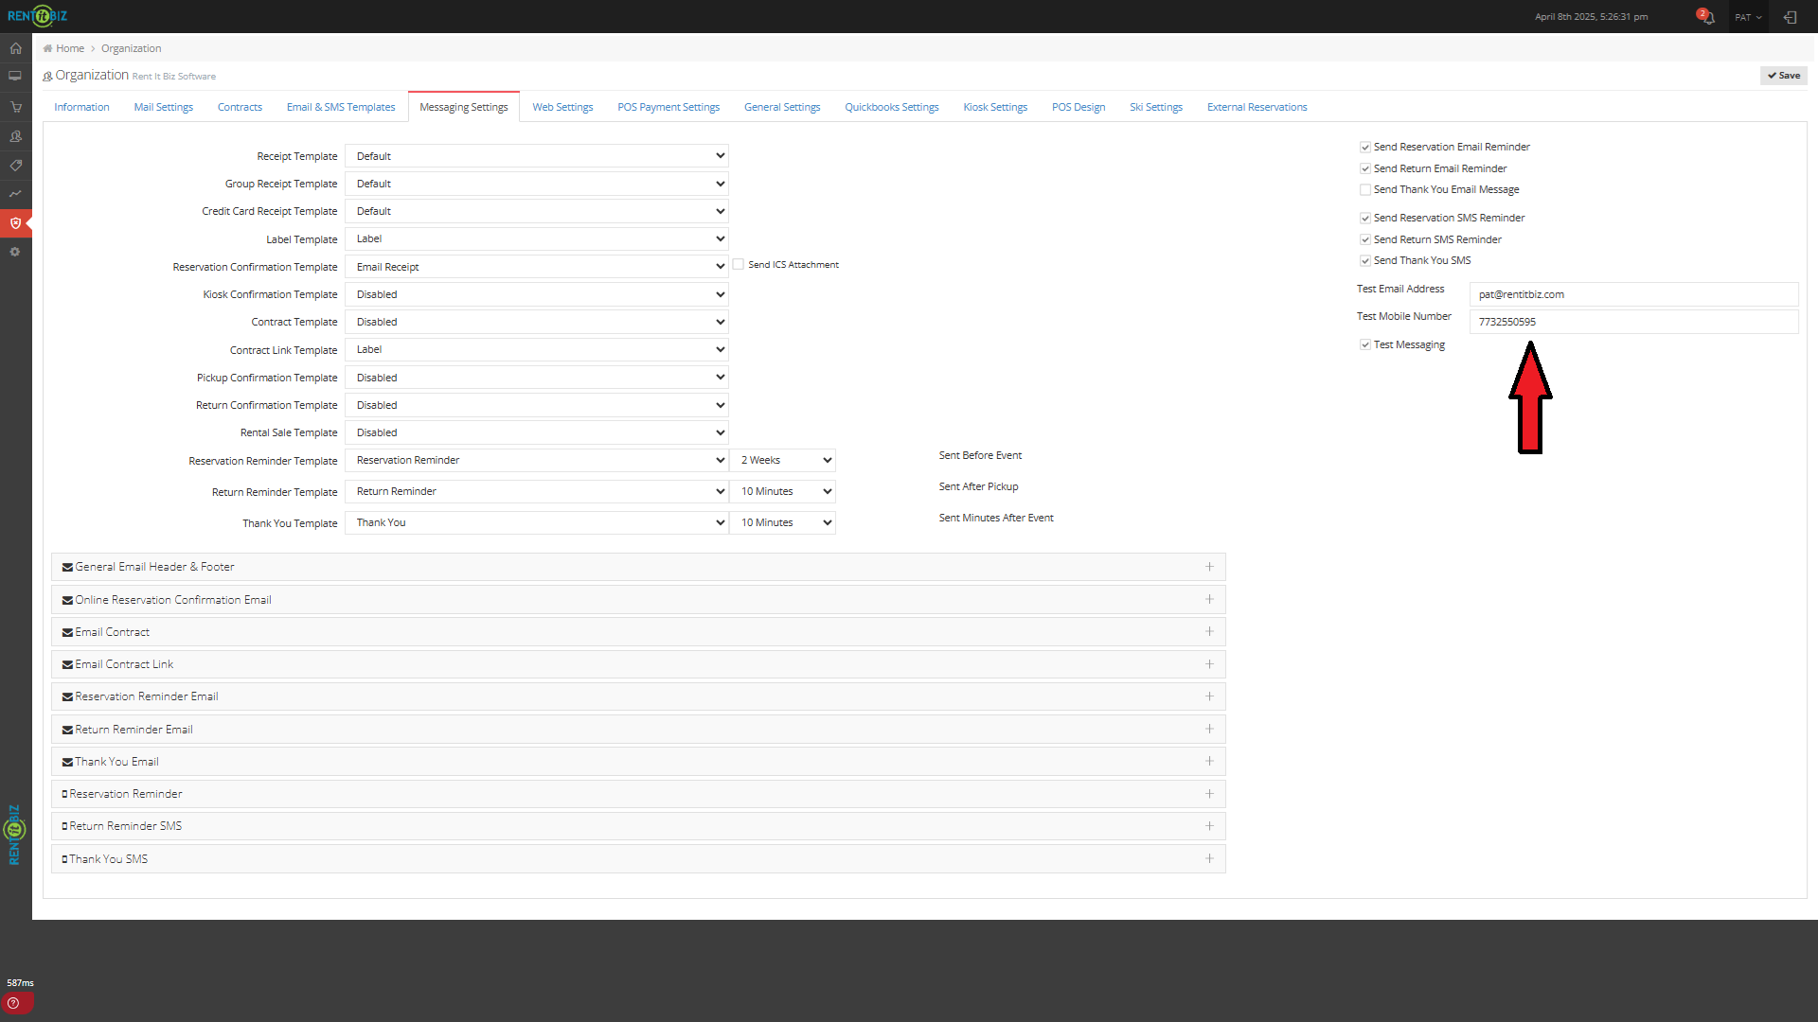Open the home icon in sidebar
Viewport: 1818px width, 1022px height.
click(x=15, y=48)
